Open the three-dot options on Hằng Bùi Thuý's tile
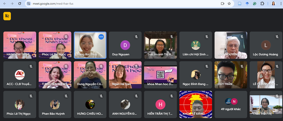 (x=101, y=37)
